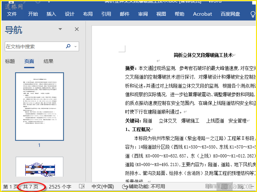Open the 邮件 ribbon tab
This screenshot has width=257, height=192.
pos(125,14)
